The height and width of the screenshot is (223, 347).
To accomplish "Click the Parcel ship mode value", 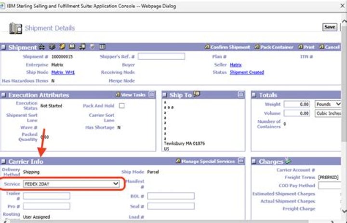I will pos(153,172).
